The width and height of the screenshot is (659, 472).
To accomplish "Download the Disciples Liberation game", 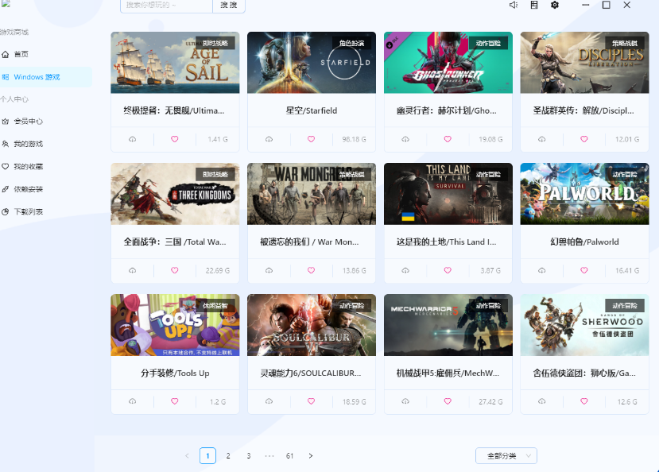I will [x=541, y=139].
